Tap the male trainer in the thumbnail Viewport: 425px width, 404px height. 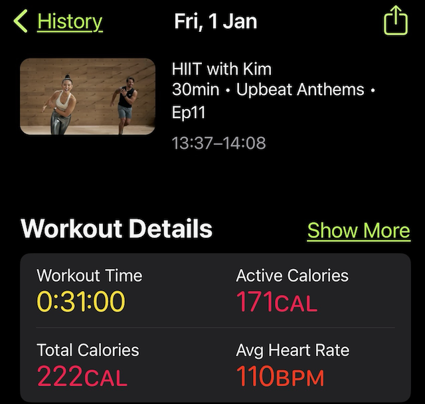125,104
